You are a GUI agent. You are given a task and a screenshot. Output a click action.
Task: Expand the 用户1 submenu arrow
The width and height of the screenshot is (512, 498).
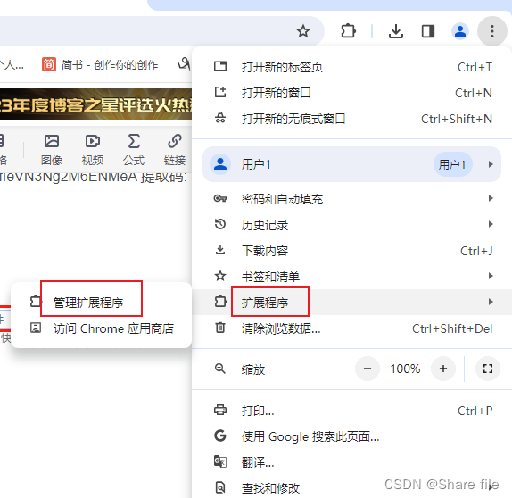(491, 164)
